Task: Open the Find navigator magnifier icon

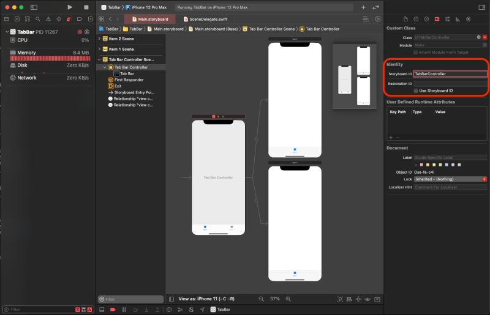Action: click(38, 19)
